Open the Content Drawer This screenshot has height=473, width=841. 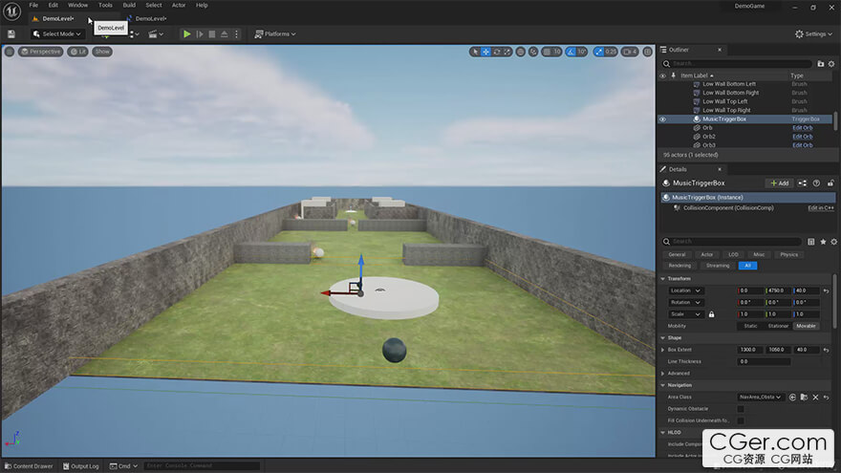click(x=29, y=466)
